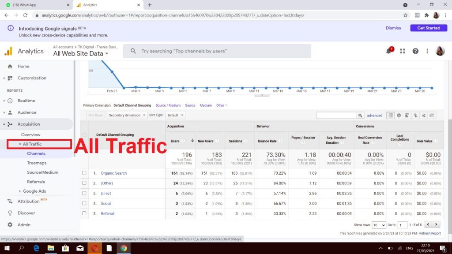
Task: Select the pie chart view icon
Action: point(399,116)
